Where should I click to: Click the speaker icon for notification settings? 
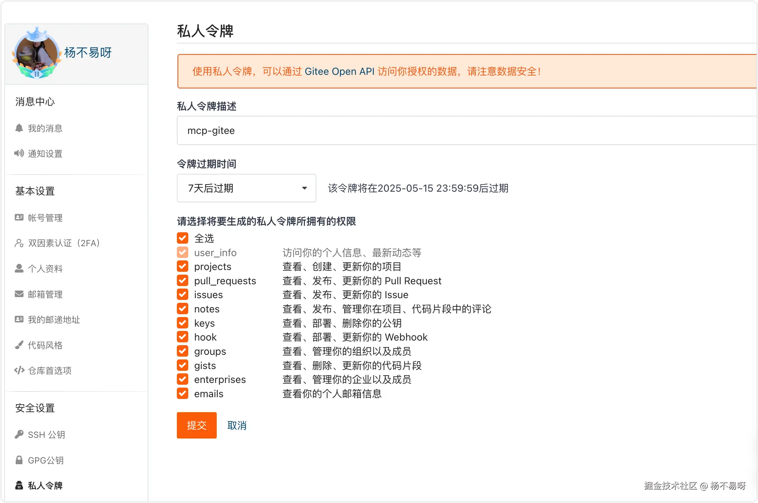pyautogui.click(x=19, y=154)
